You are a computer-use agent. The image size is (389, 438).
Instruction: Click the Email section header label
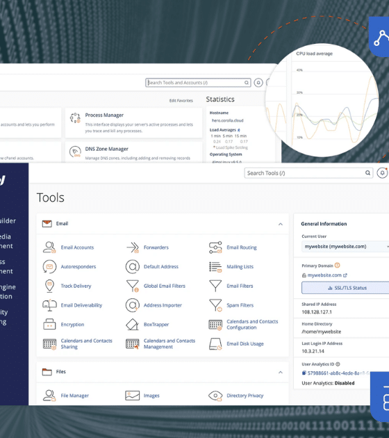coord(62,223)
